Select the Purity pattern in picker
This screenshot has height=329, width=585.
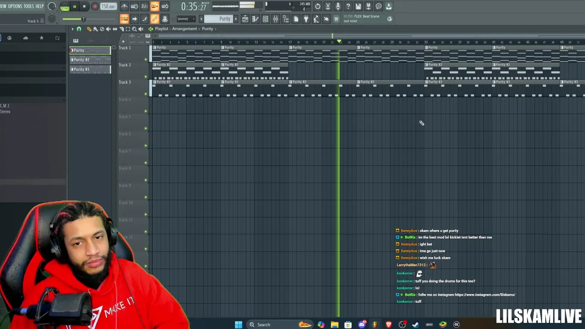pyautogui.click(x=90, y=50)
